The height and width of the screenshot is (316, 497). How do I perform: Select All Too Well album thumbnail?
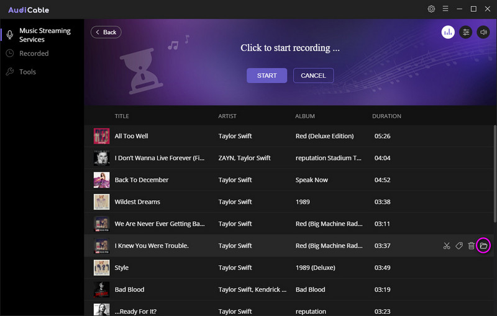[x=101, y=136]
